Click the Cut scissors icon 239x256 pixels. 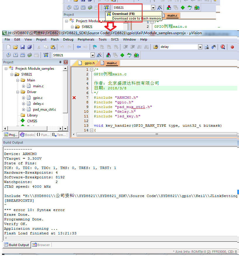coord(39,47)
